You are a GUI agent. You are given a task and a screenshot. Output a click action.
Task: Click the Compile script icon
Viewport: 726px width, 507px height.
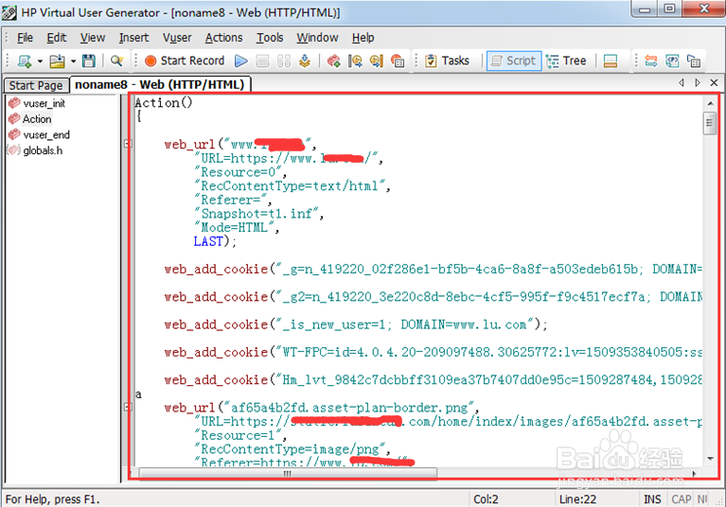click(x=305, y=61)
